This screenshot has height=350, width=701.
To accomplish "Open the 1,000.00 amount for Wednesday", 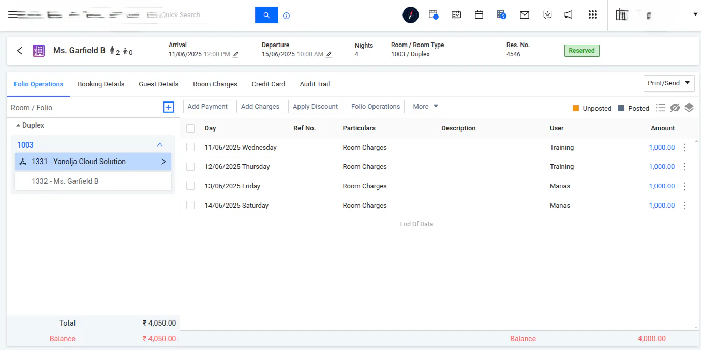I will pos(662,148).
